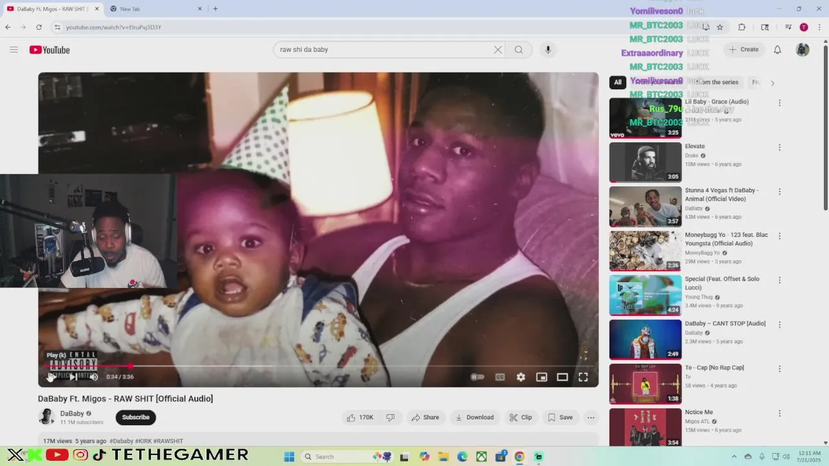The height and width of the screenshot is (466, 829).
Task: Open the YouTube account avatar menu
Action: 802,50
